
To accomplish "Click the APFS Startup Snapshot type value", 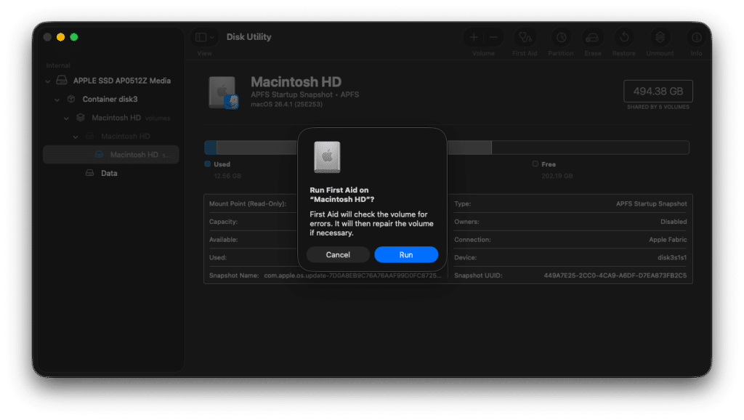I will click(651, 203).
